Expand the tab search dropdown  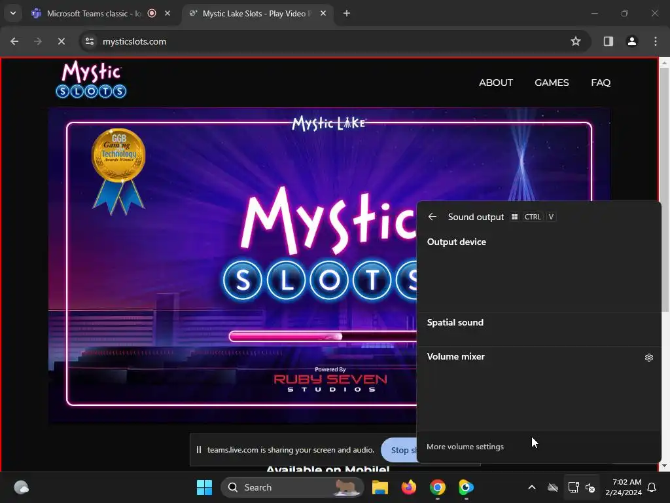tap(13, 13)
